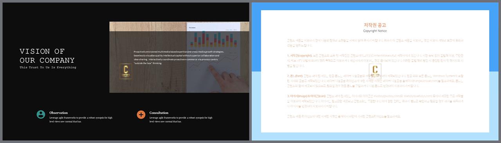Click the 'Observation' heading text

[x=58, y=113]
